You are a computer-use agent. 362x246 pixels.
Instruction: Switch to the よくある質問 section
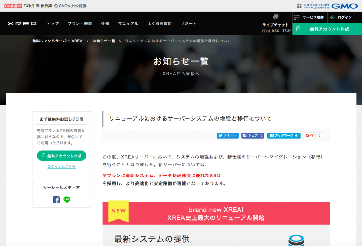click(x=160, y=23)
